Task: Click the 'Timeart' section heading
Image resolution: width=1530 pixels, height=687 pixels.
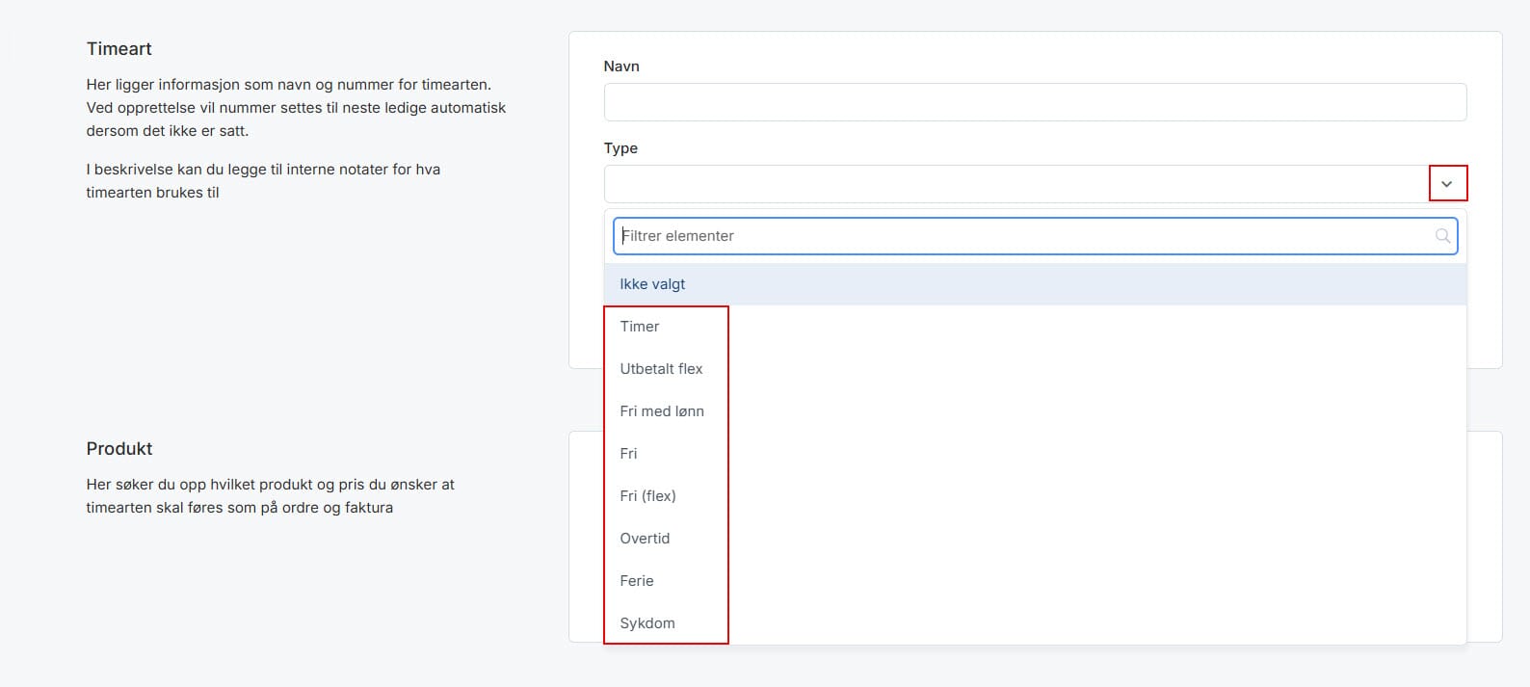Action: (x=119, y=49)
